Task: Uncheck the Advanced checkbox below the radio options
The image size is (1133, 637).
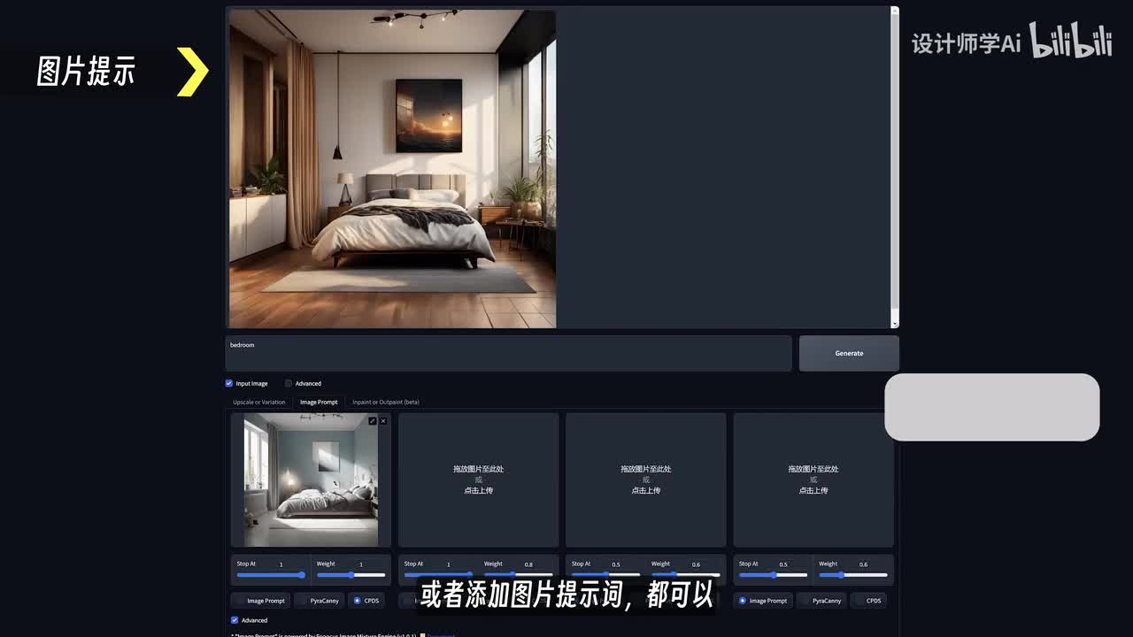Action: (235, 620)
